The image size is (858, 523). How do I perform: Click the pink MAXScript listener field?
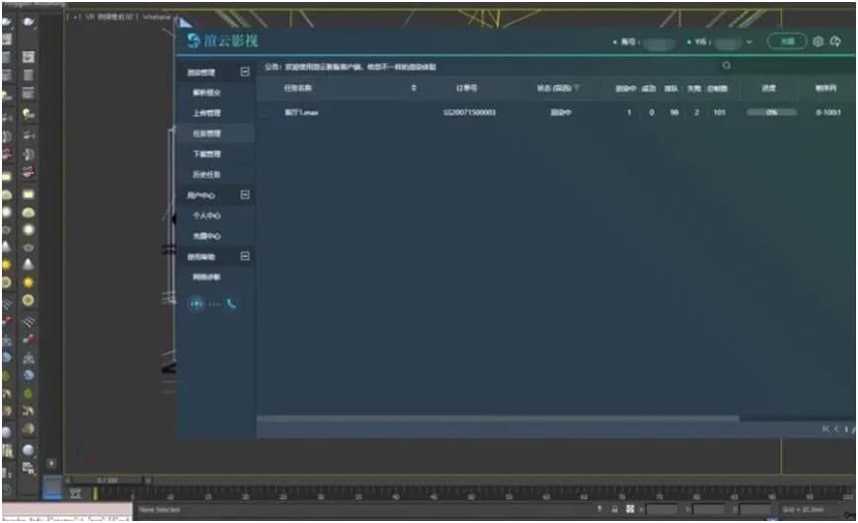(x=66, y=510)
